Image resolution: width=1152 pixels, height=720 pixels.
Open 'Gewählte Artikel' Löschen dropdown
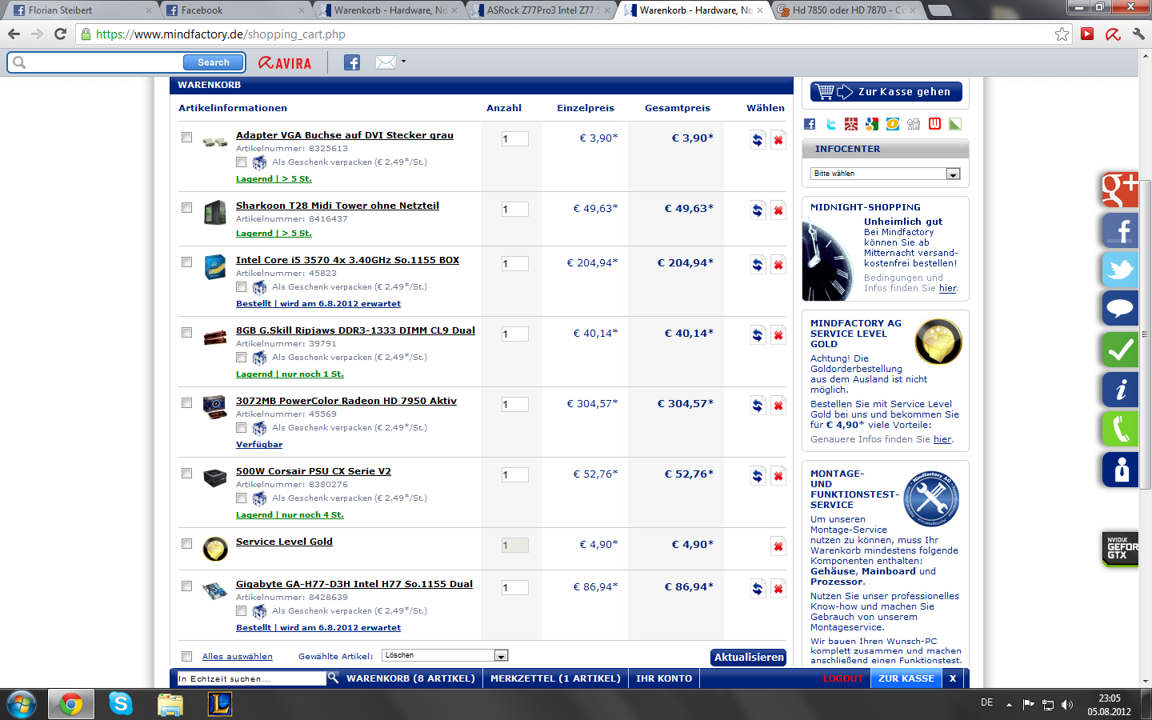pos(445,655)
